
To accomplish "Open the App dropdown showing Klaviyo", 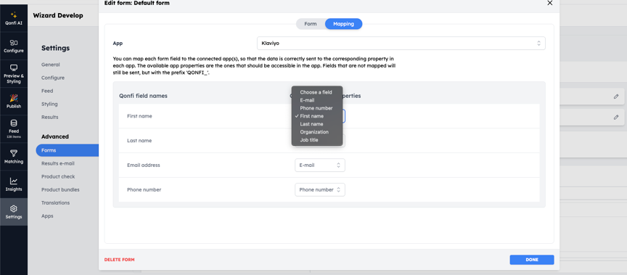I will point(401,43).
